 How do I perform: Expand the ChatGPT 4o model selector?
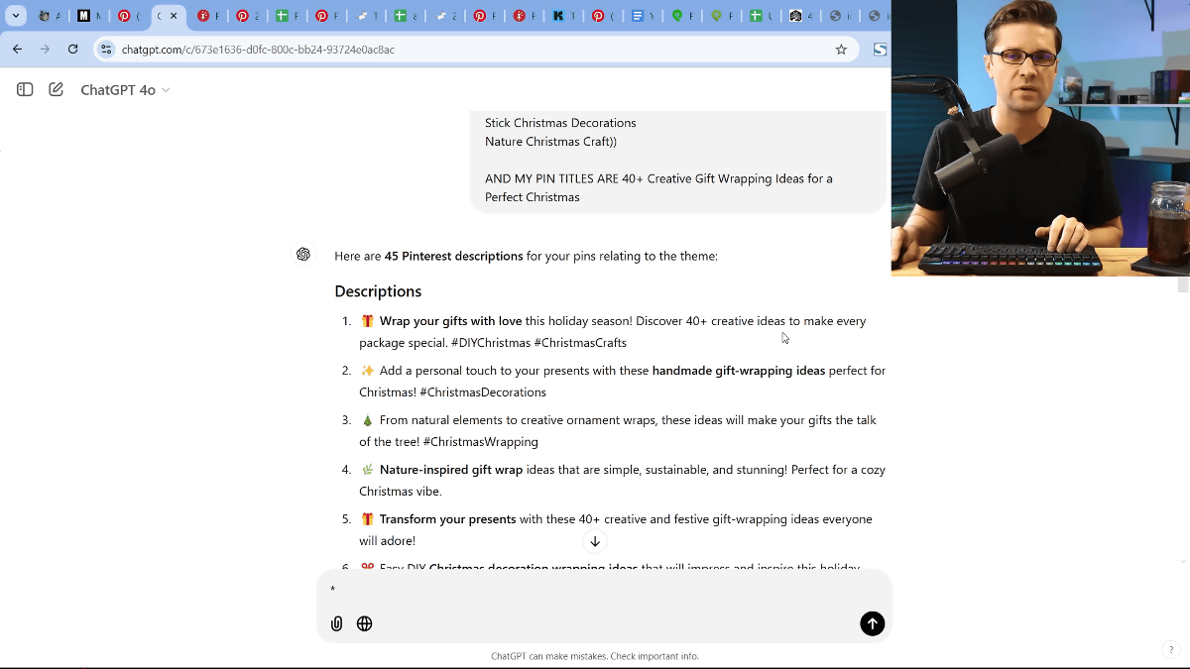click(125, 89)
